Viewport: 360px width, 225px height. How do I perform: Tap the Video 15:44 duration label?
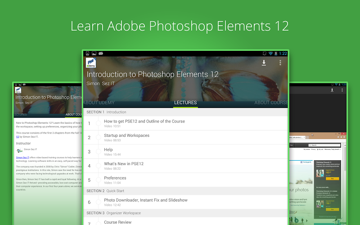pos(112,154)
